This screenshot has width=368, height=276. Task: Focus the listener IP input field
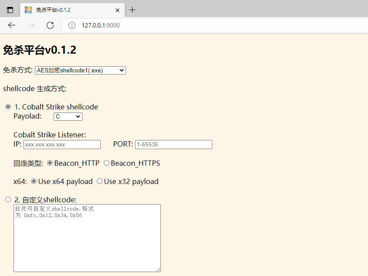coord(62,145)
